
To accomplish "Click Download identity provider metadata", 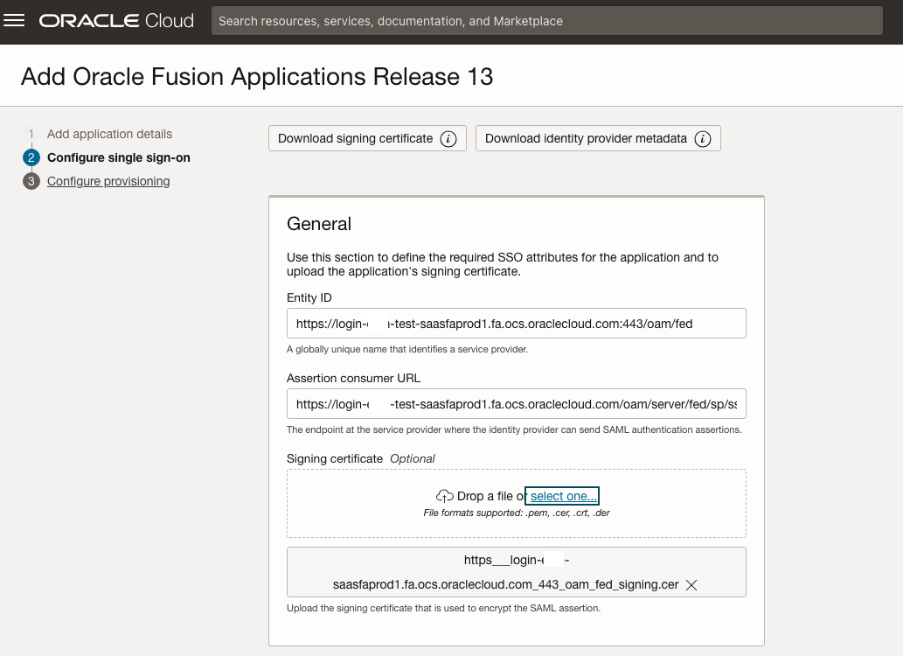I will click(587, 138).
